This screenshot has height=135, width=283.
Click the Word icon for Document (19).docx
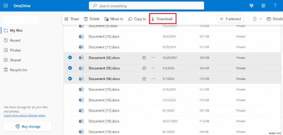[81, 131]
